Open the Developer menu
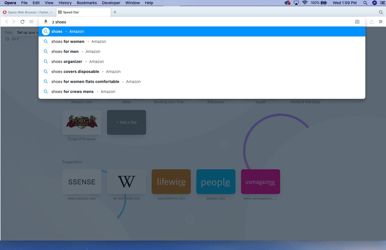This screenshot has width=386, height=250. (111, 3)
